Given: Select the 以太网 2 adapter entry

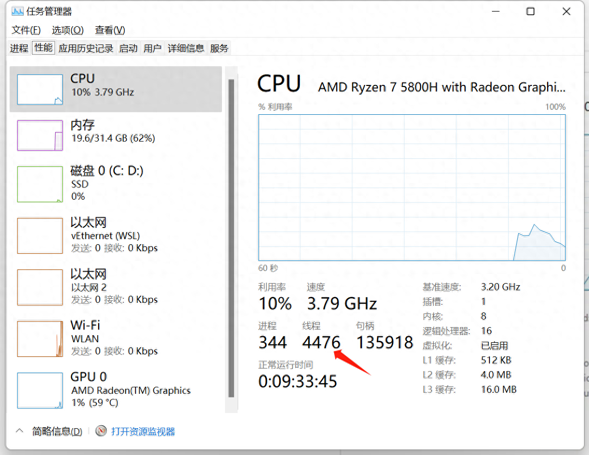Looking at the screenshot, I should tap(116, 287).
